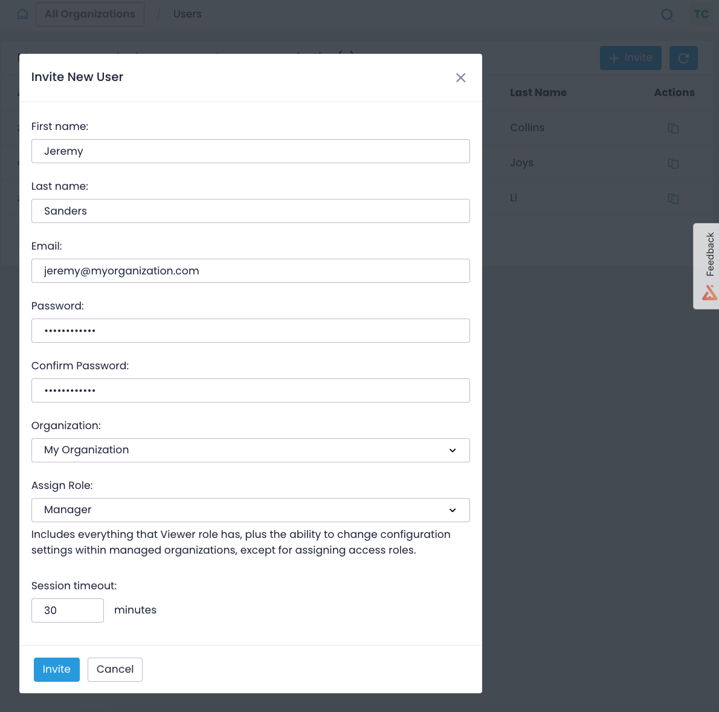Focus the Confirm Password field
The image size is (719, 712).
tap(250, 390)
